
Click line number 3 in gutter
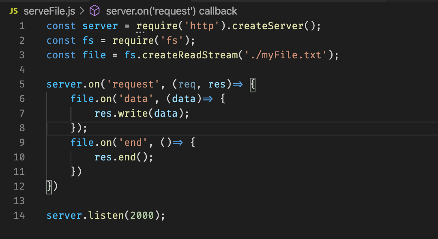pyautogui.click(x=22, y=55)
